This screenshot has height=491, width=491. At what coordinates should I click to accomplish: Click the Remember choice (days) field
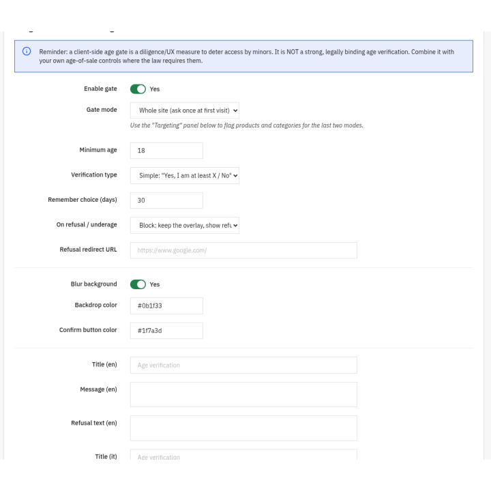point(166,200)
